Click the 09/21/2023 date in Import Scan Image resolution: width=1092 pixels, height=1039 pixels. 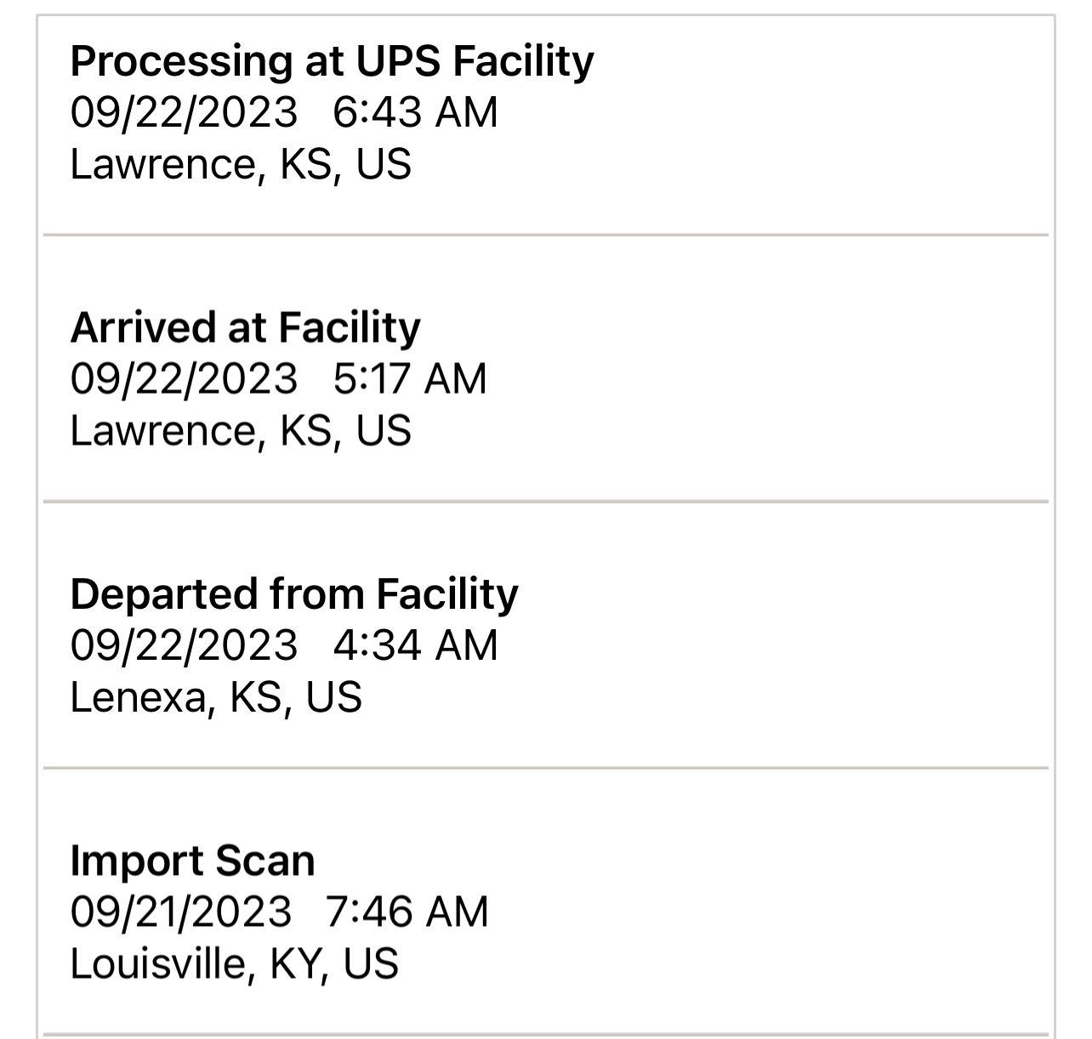[x=180, y=912]
